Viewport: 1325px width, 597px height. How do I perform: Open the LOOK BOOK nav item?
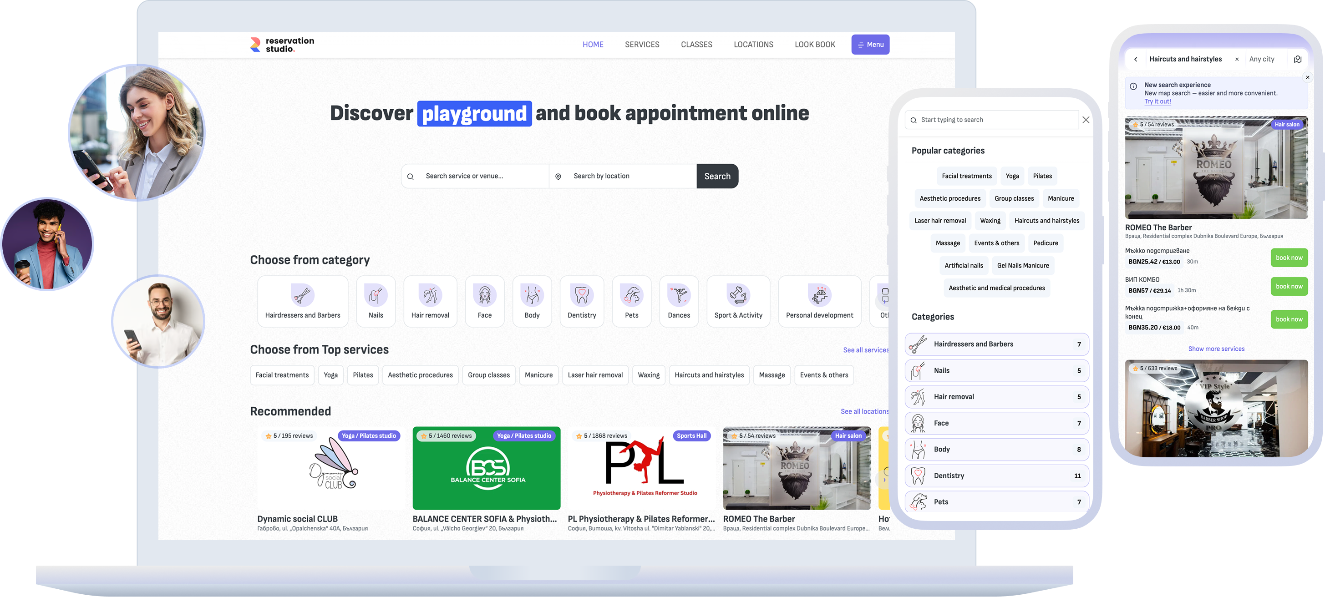point(815,45)
